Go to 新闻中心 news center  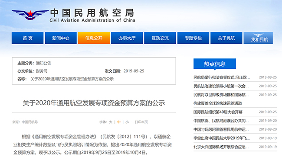point(61,38)
